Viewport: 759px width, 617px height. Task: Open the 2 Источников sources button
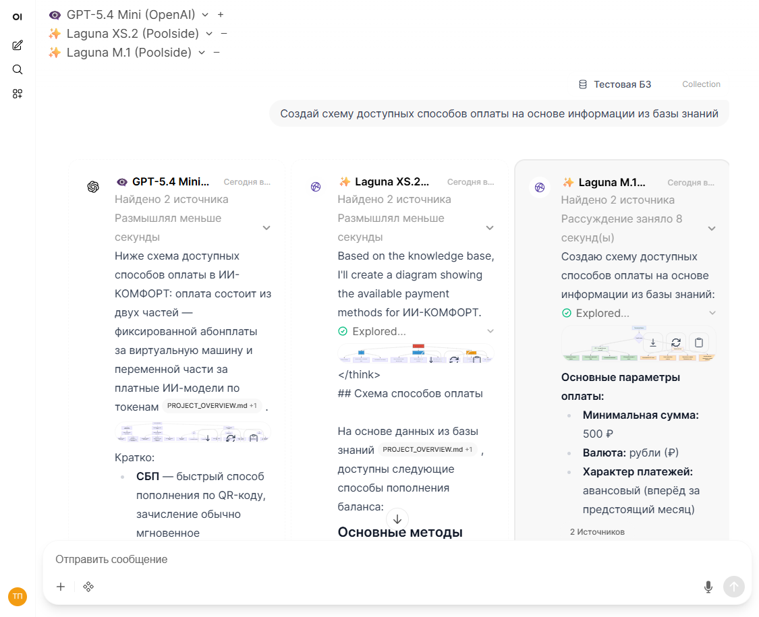pos(597,532)
